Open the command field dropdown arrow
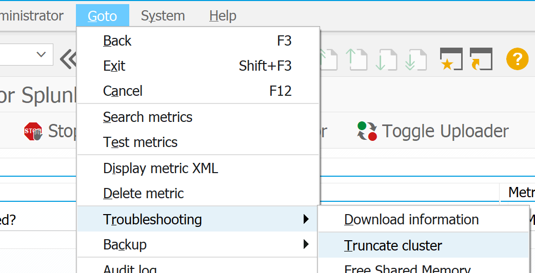535x273 pixels. point(41,55)
